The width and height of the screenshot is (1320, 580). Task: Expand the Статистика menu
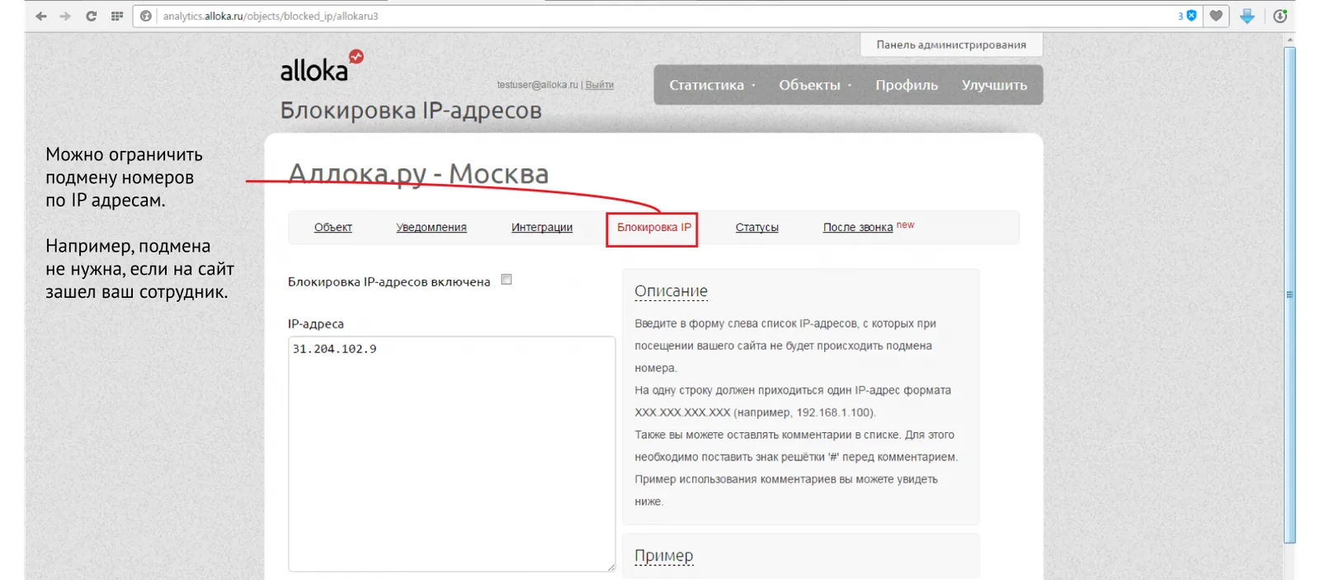pyautogui.click(x=712, y=85)
